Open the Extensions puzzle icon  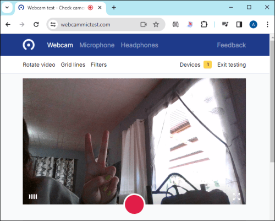tap(204, 24)
